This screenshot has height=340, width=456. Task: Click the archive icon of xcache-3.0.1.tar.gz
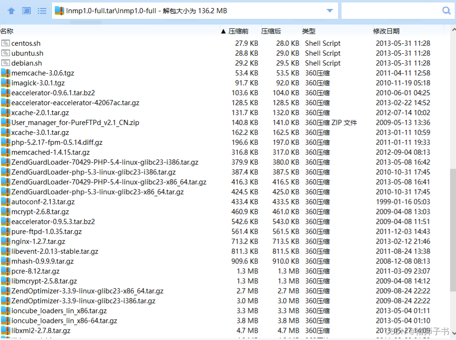point(6,132)
